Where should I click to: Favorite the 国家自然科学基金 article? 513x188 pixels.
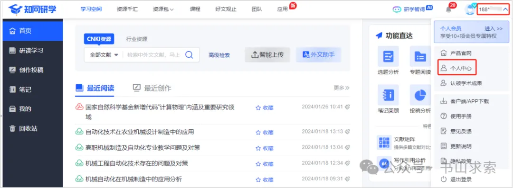pos(265,107)
